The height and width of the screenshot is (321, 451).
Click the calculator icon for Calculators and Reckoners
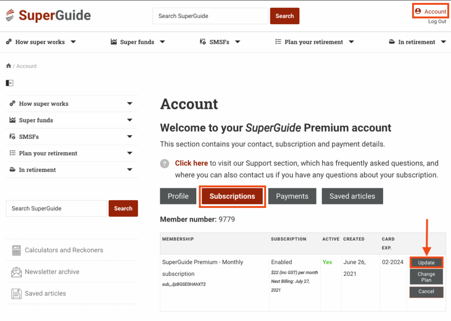[16, 250]
